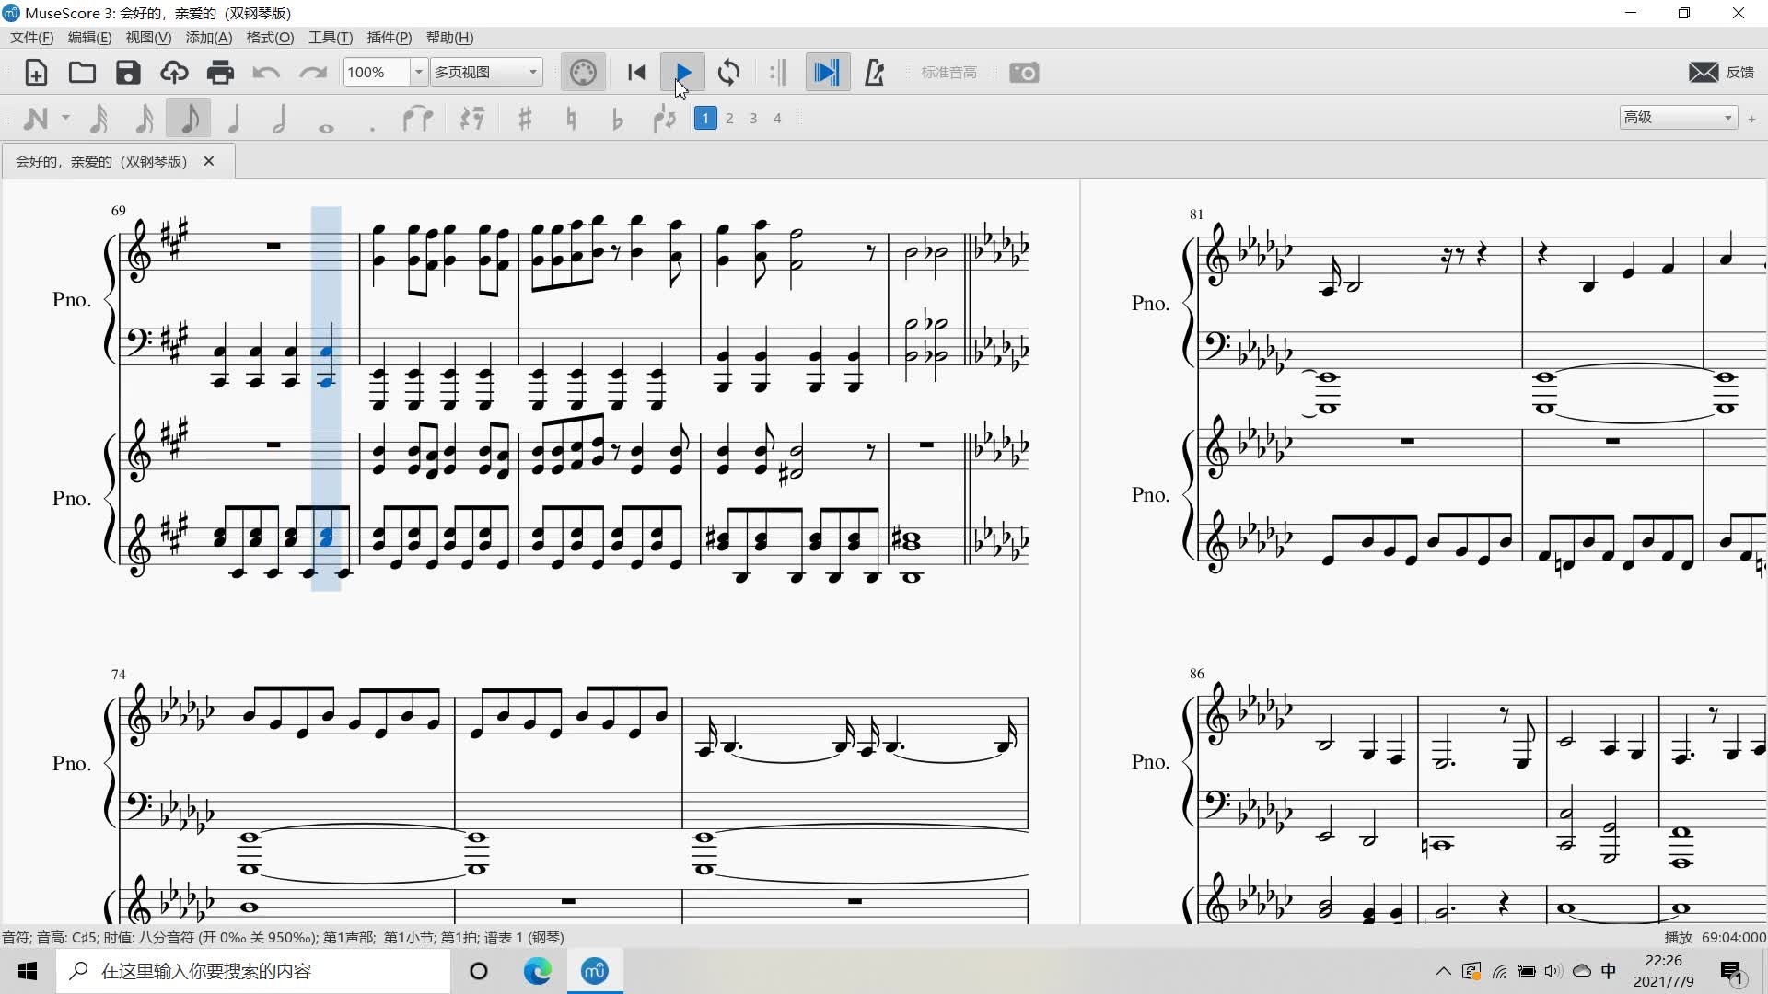Launch Microsoft Edge from taskbar

point(537,971)
